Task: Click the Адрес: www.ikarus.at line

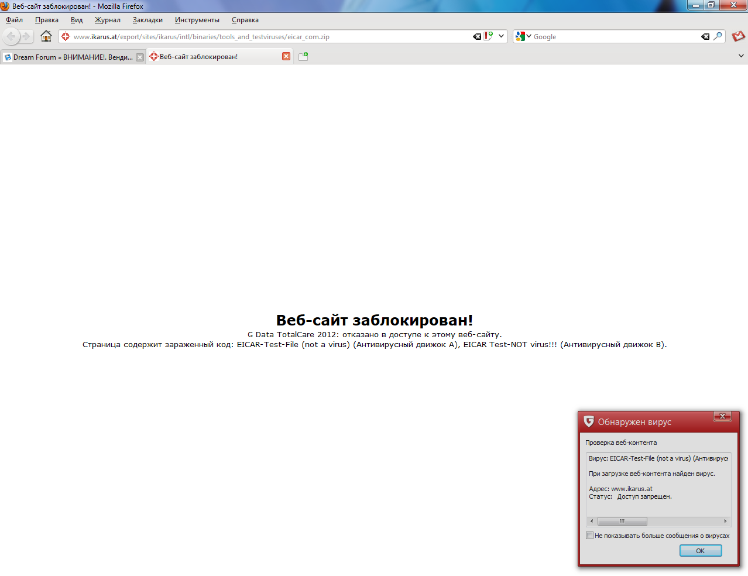Action: click(620, 489)
